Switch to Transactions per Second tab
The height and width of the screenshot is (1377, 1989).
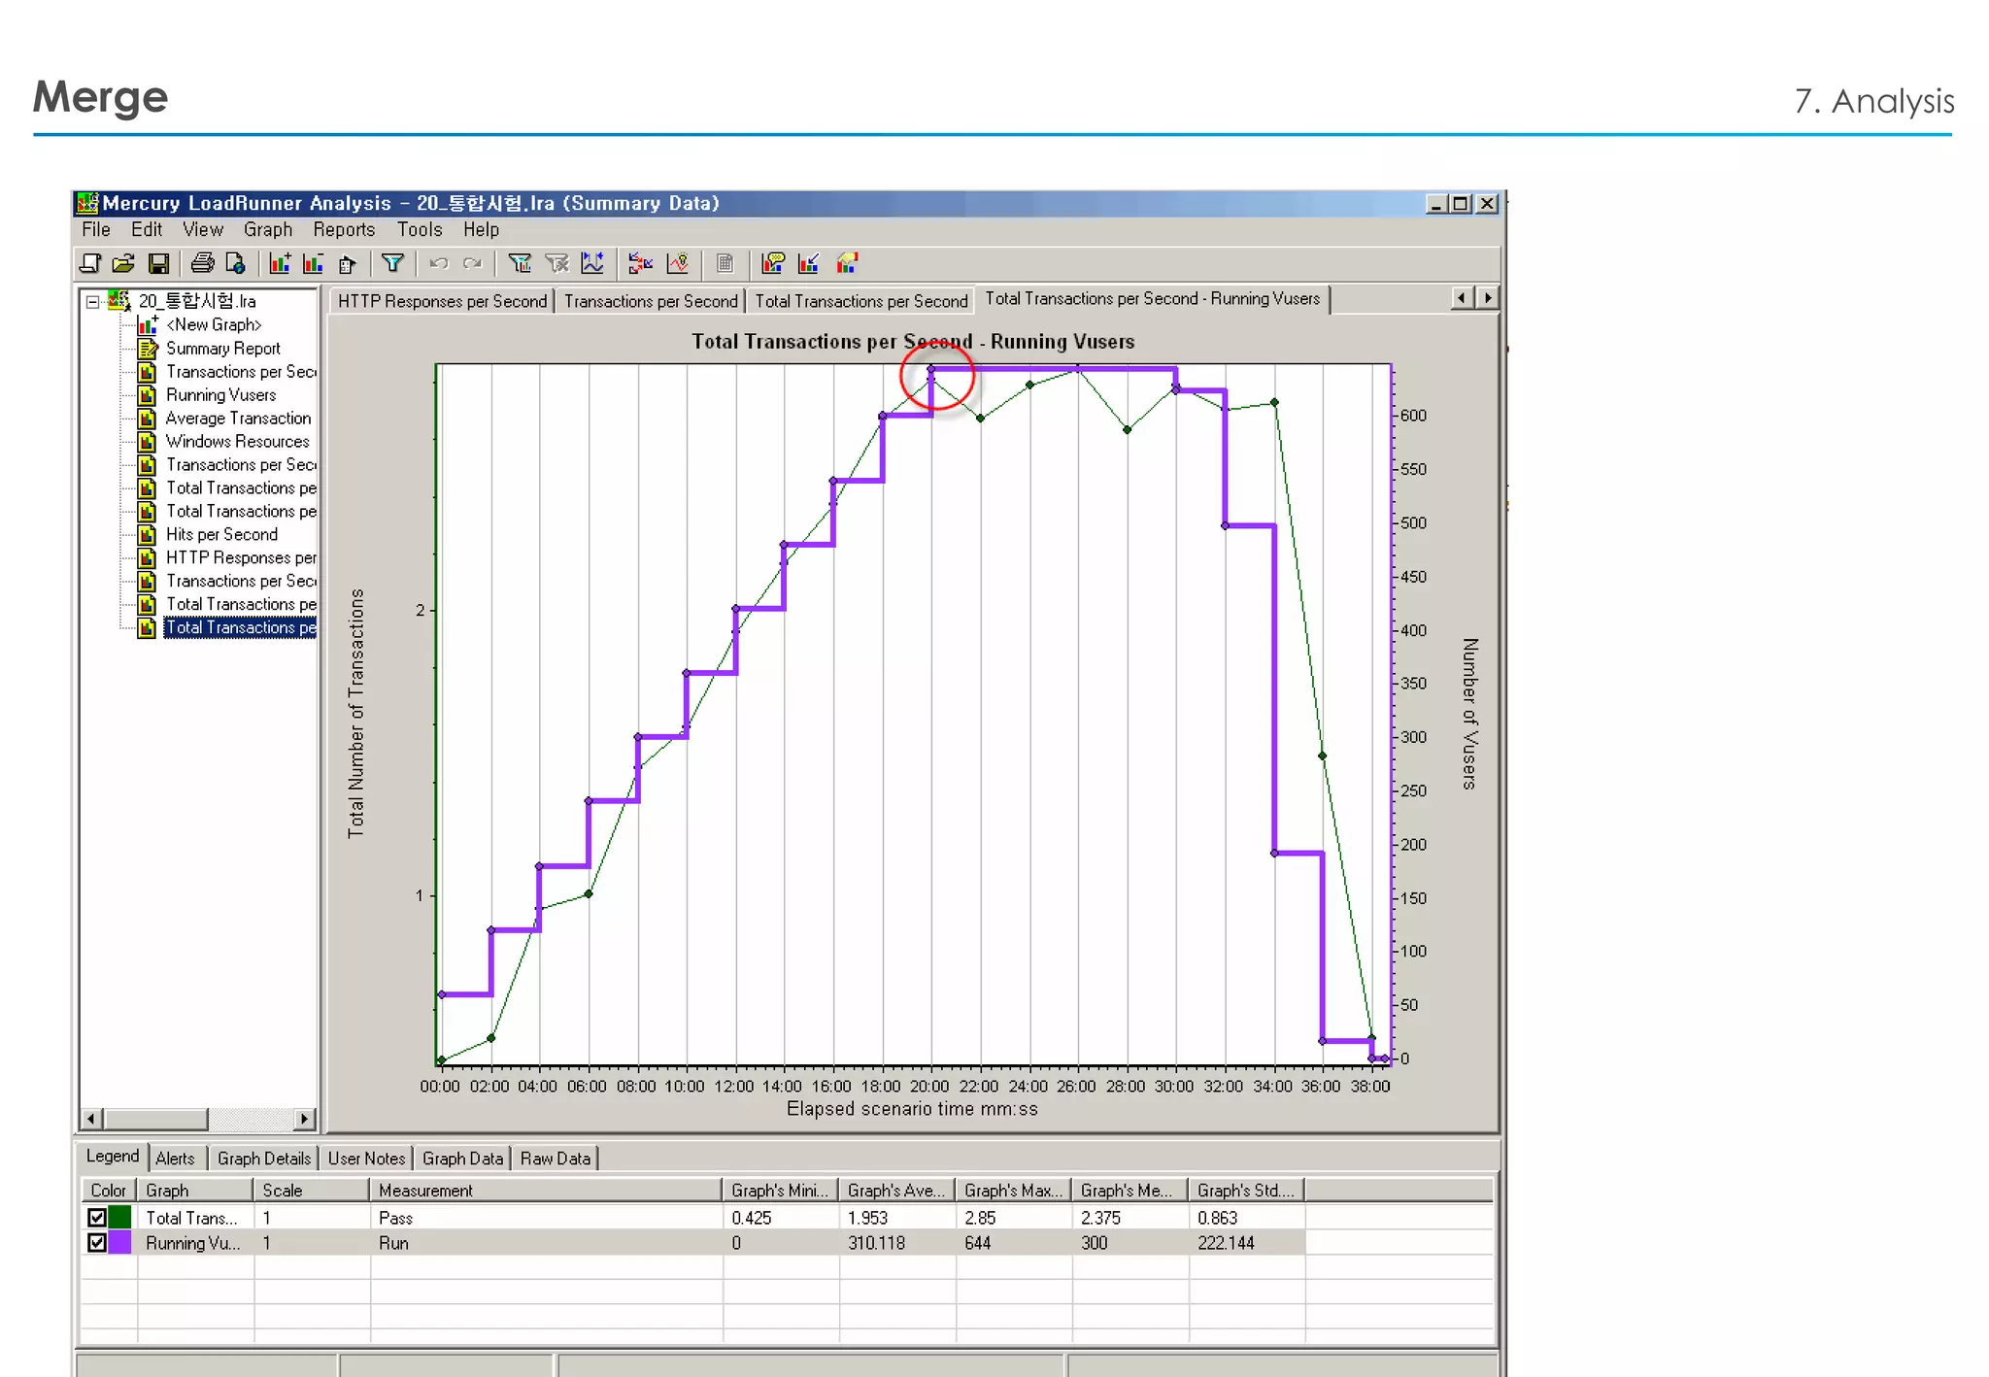pos(651,301)
